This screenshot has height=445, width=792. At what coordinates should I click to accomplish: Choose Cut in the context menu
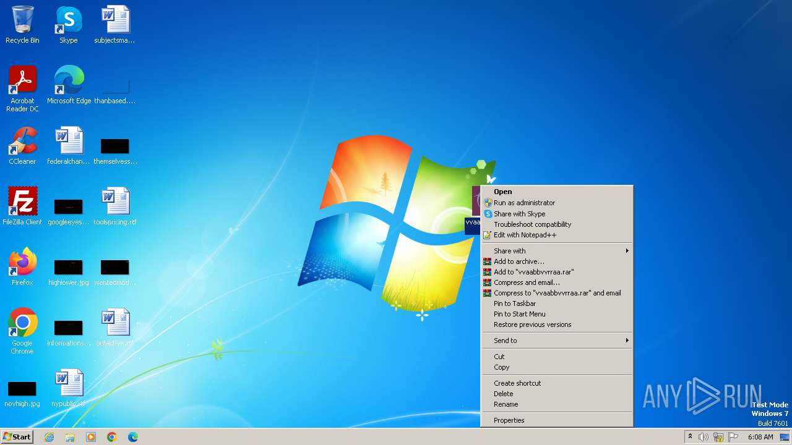coord(557,357)
